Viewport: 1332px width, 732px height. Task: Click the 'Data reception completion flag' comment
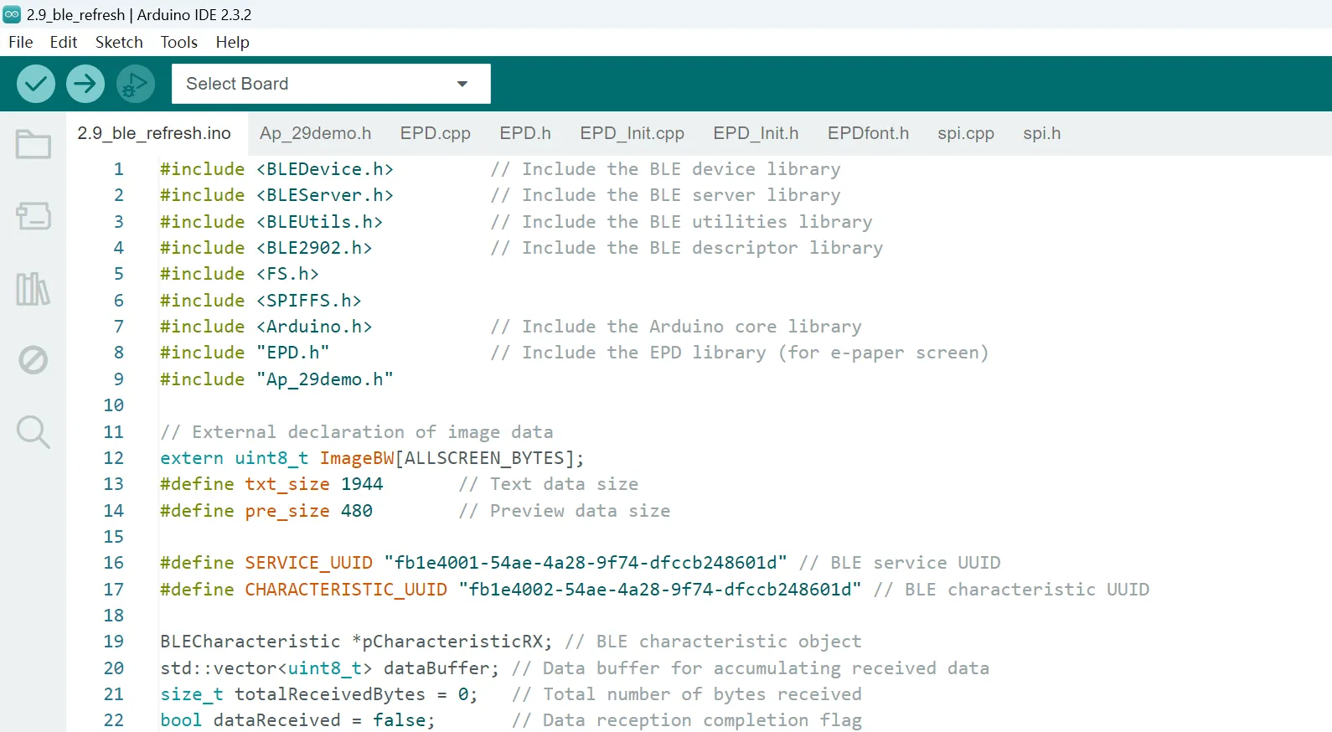[x=687, y=720]
